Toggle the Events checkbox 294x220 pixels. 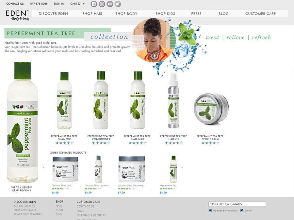[242, 211]
